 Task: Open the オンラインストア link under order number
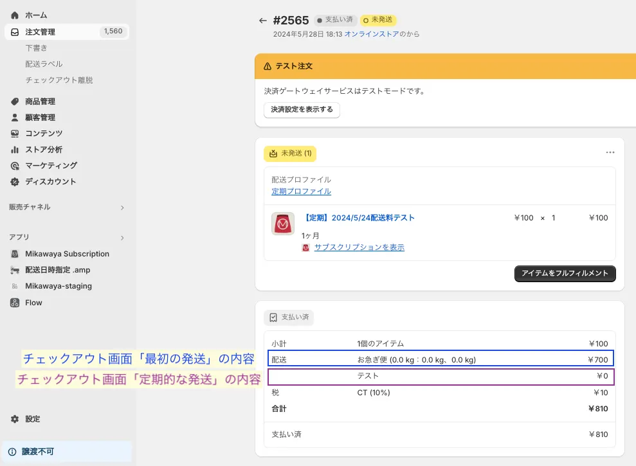point(371,34)
